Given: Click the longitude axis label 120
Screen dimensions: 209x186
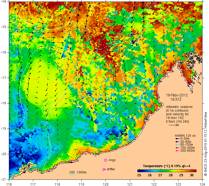Looking at the screenshot, I should [106, 184].
